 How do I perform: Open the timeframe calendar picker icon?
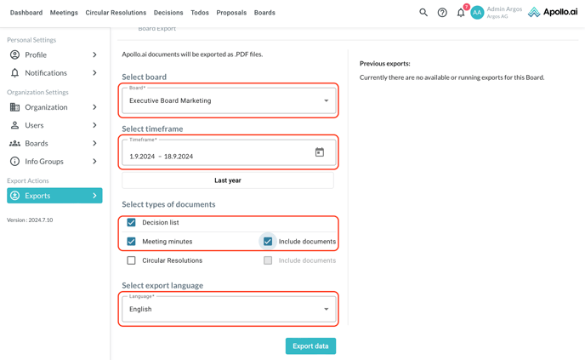point(320,153)
